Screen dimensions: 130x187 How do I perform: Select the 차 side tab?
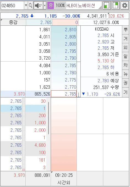126,65
